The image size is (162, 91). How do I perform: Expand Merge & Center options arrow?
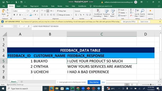coord(71,15)
